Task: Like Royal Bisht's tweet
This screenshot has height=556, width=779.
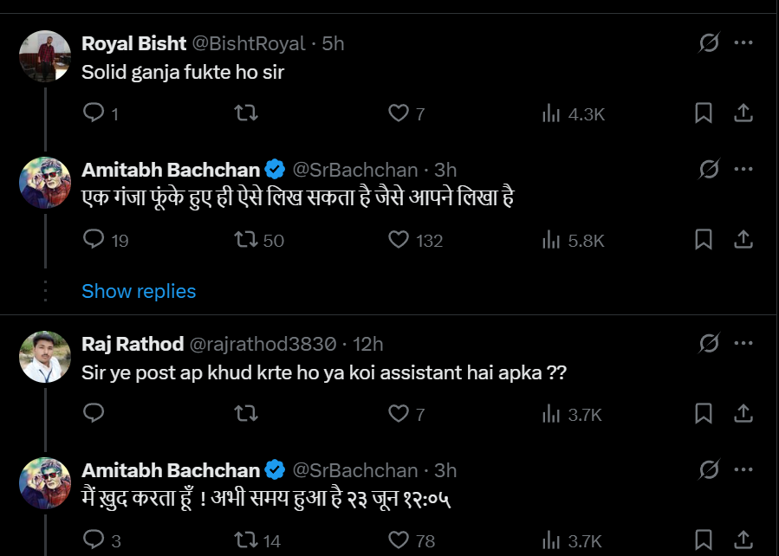Action: point(398,113)
